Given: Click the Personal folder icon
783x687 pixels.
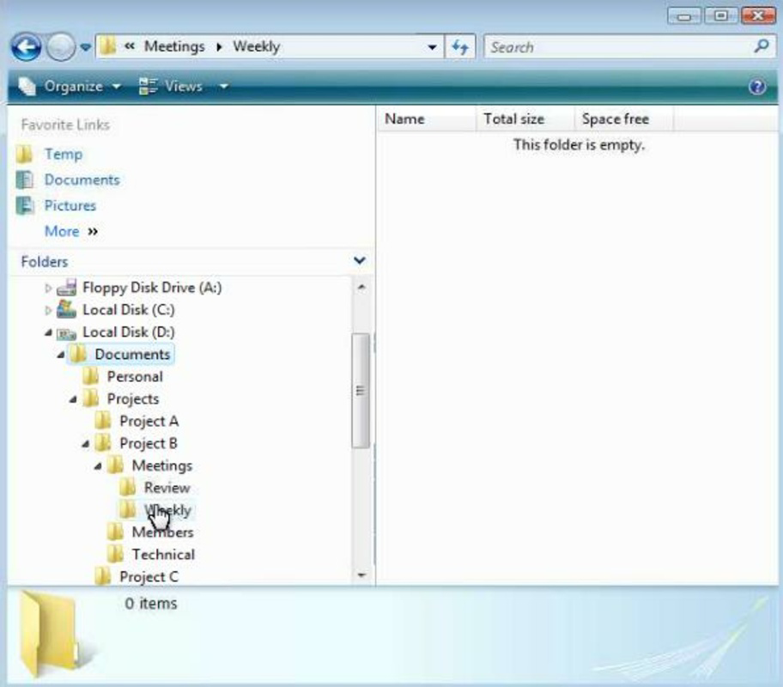Looking at the screenshot, I should [x=90, y=376].
